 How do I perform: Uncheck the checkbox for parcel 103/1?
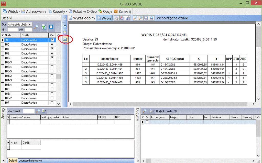pos(52,58)
